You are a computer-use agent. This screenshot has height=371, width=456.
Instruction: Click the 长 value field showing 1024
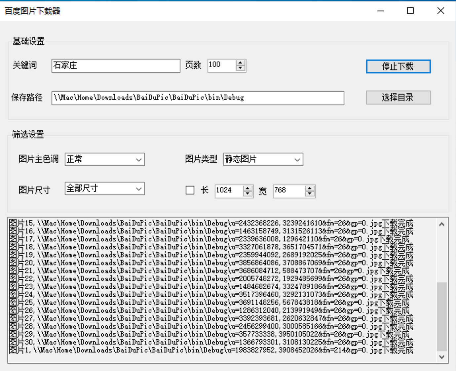click(229, 191)
